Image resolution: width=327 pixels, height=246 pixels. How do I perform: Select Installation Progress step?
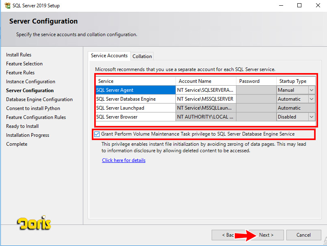coord(28,135)
